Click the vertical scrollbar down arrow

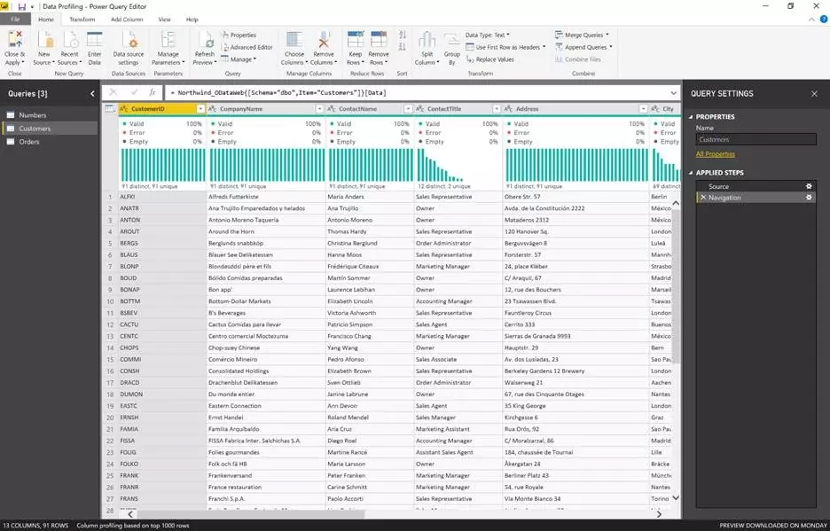(x=676, y=497)
